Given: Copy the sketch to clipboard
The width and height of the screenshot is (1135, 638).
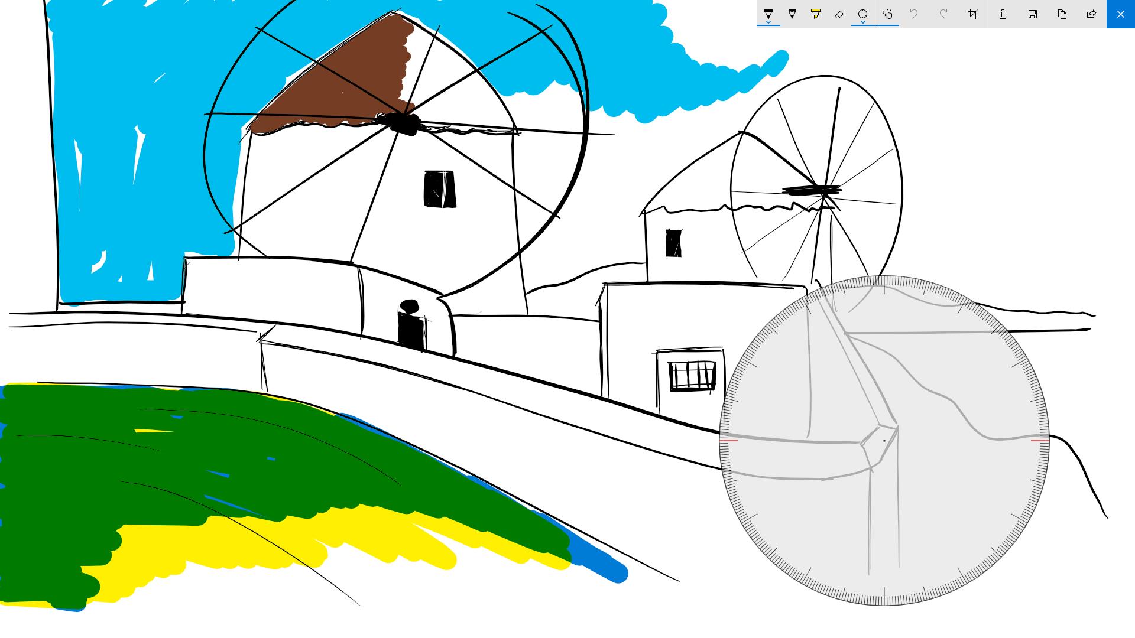Looking at the screenshot, I should click(x=1062, y=14).
